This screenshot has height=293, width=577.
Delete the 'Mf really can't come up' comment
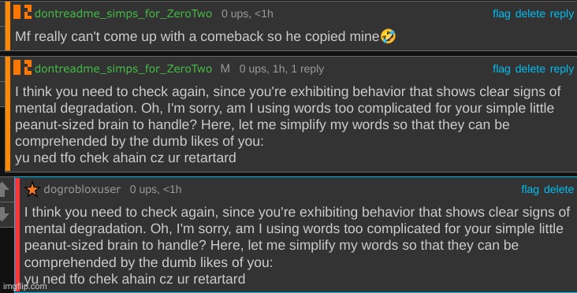click(530, 14)
